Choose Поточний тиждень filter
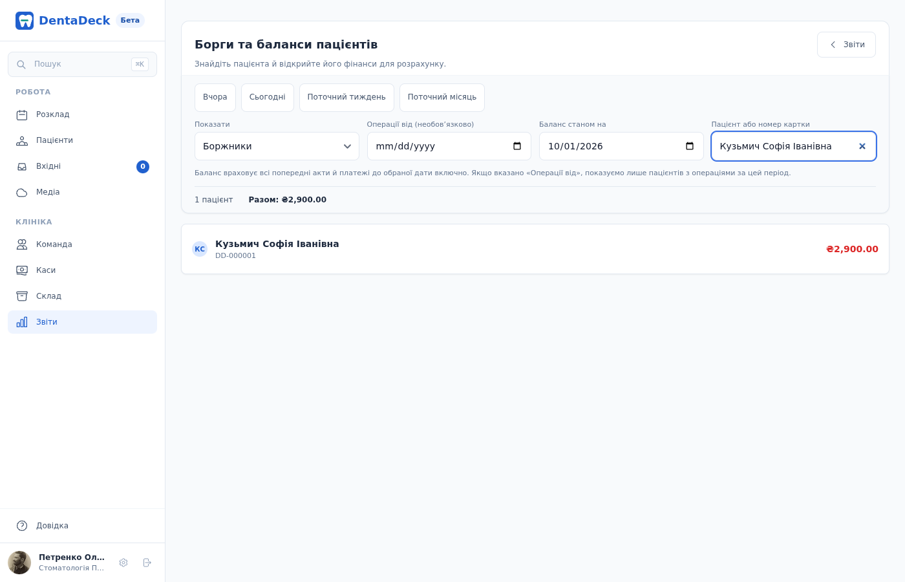 (x=346, y=98)
